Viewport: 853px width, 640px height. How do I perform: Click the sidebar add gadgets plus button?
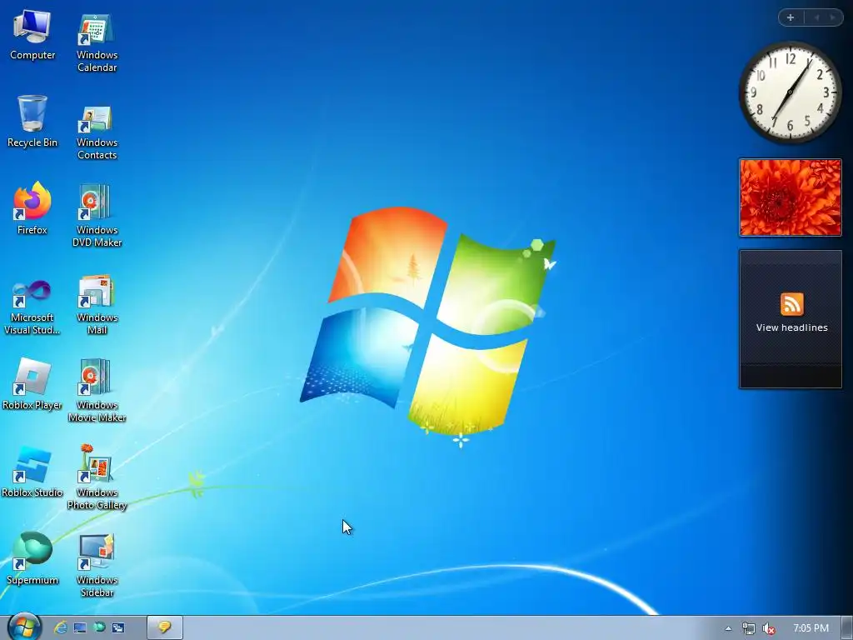791,17
